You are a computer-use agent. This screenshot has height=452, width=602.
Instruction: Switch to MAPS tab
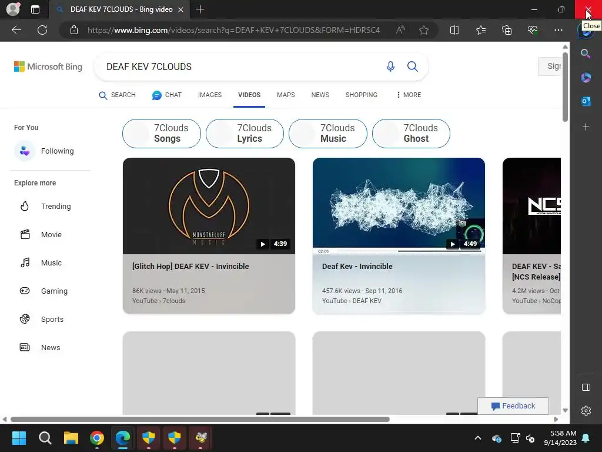click(286, 95)
